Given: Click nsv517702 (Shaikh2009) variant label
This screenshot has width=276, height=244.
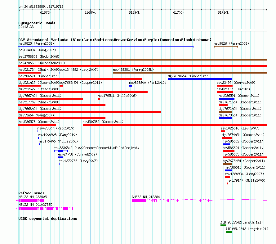Looking at the screenshot, I should [x=39, y=102].
